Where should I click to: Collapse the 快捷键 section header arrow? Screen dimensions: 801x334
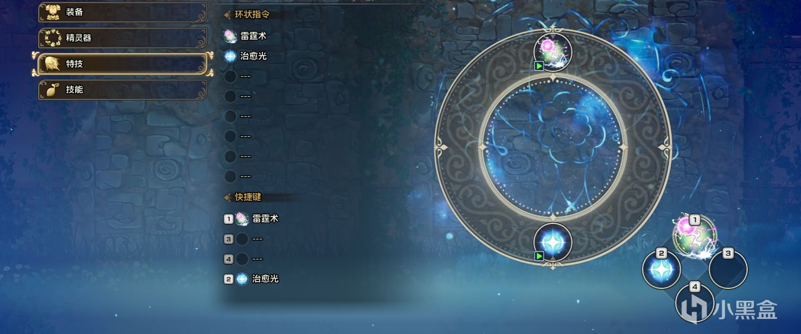tap(228, 197)
